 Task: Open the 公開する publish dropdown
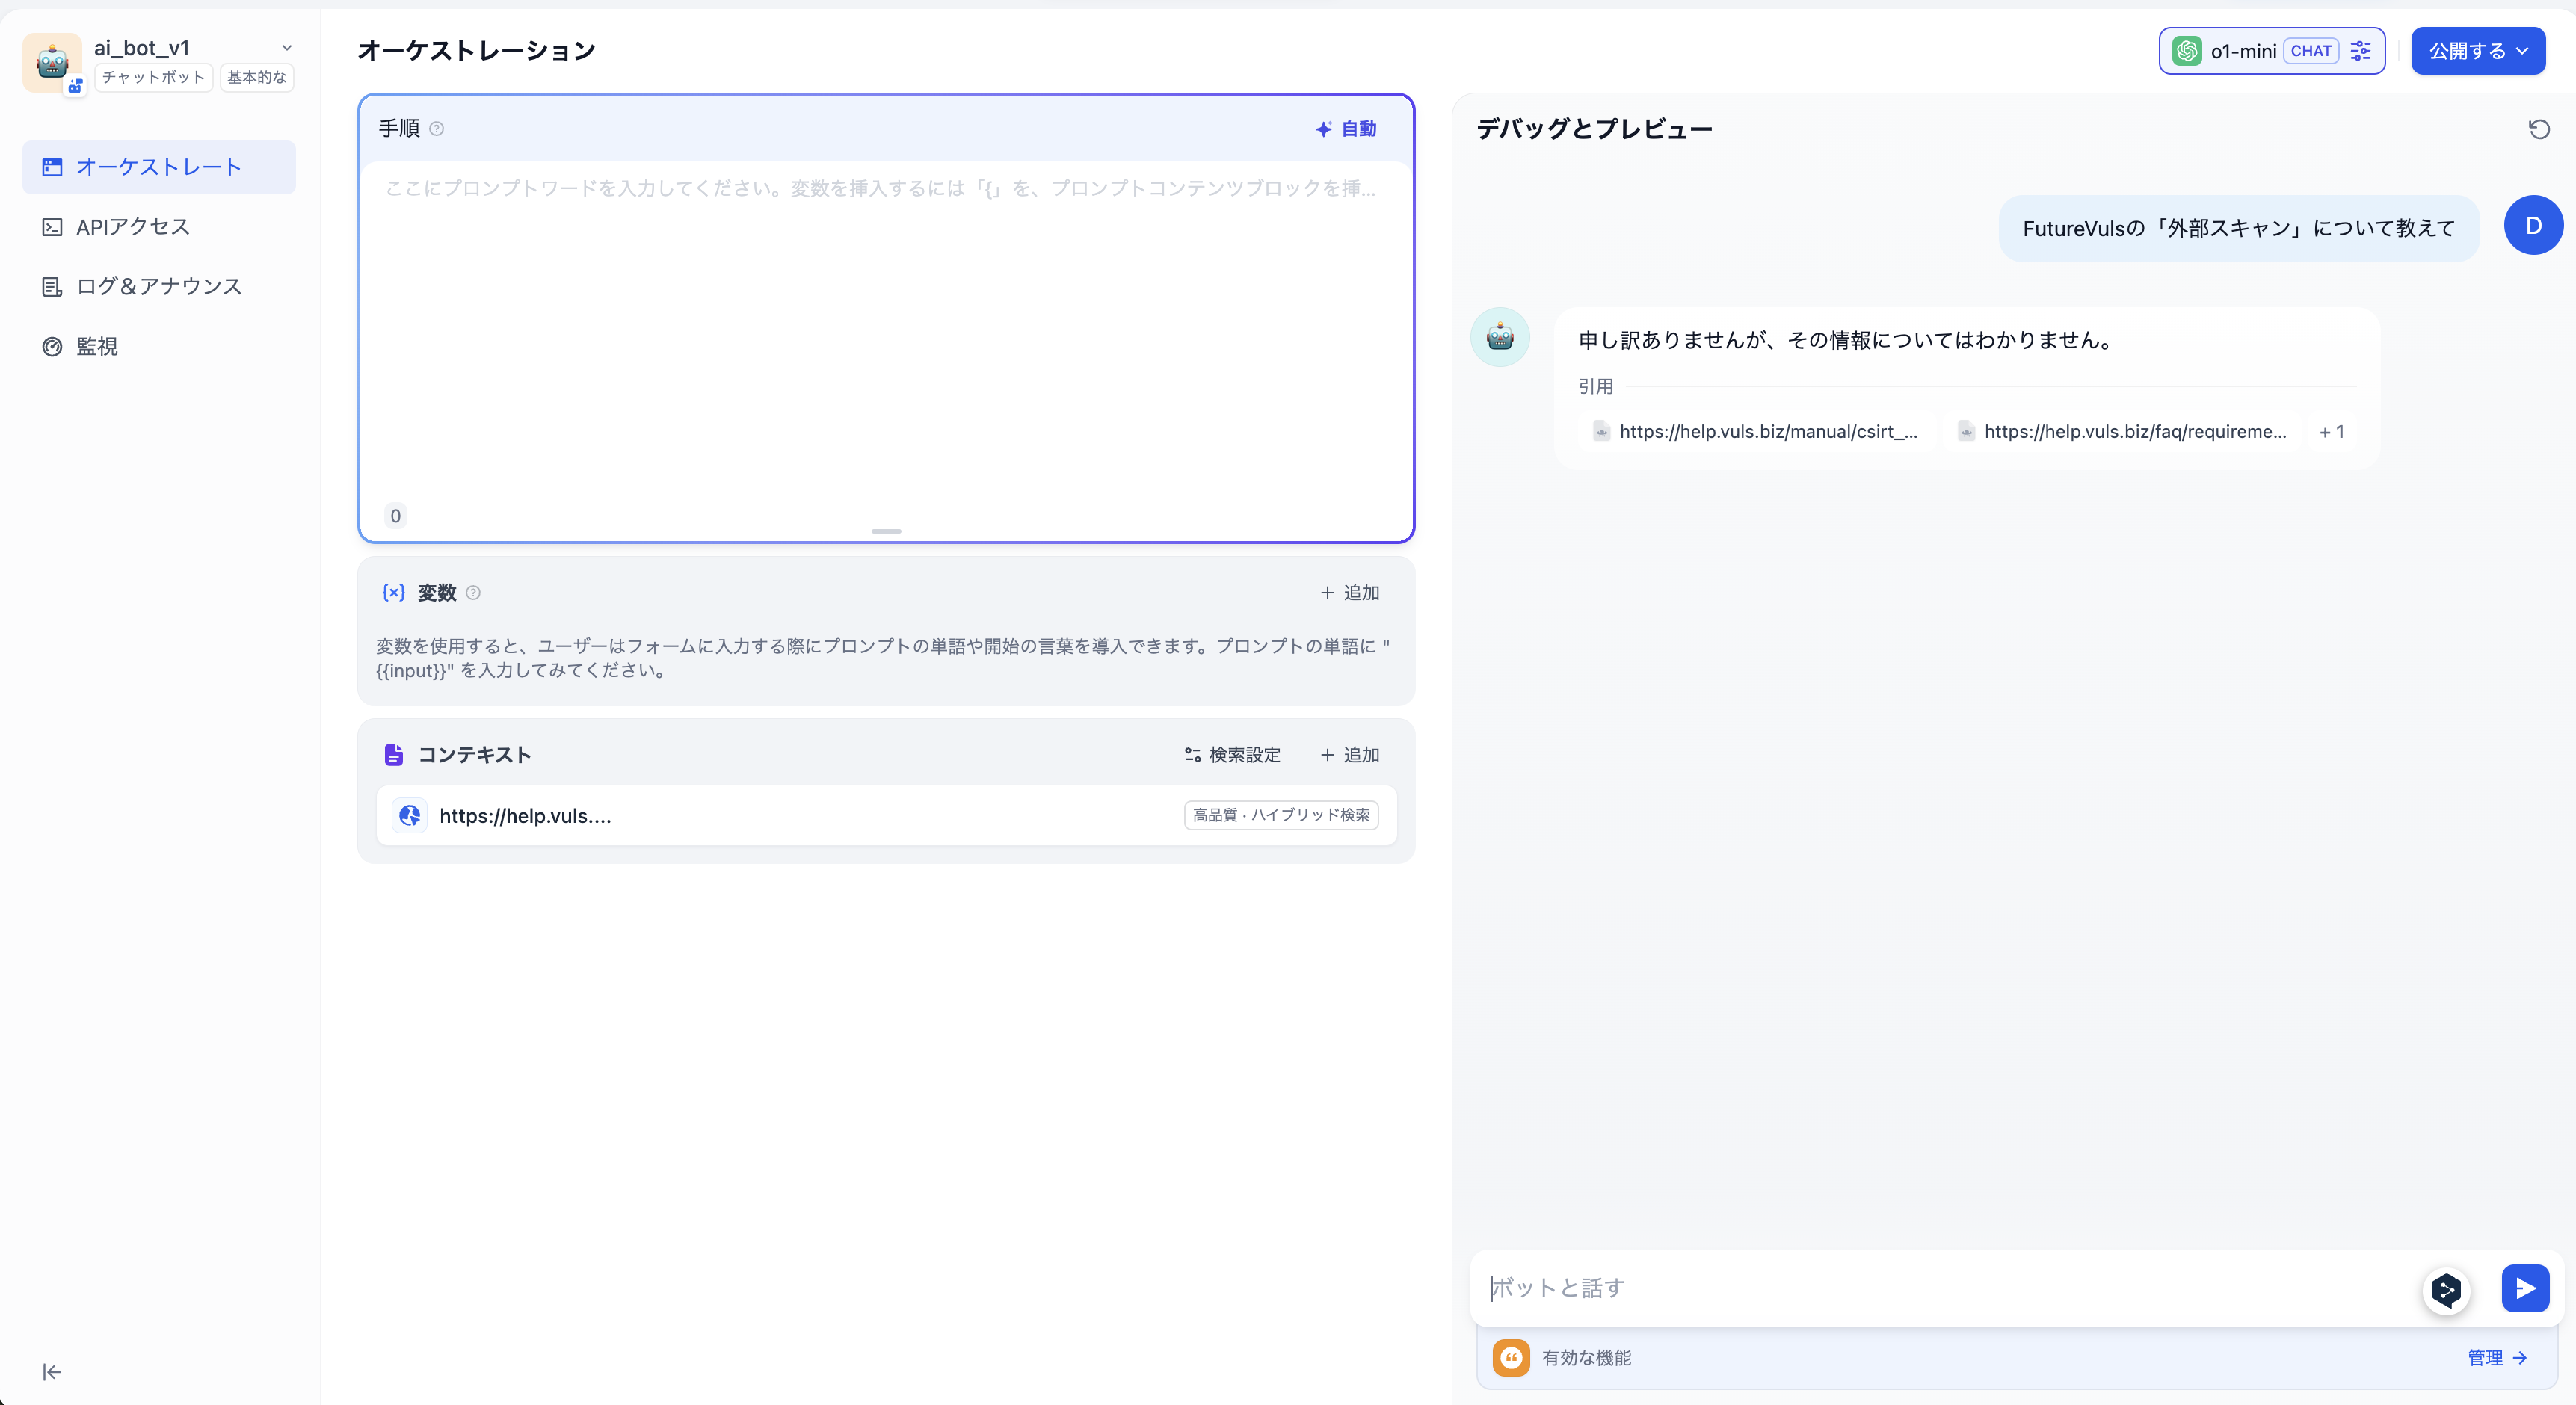point(2477,50)
